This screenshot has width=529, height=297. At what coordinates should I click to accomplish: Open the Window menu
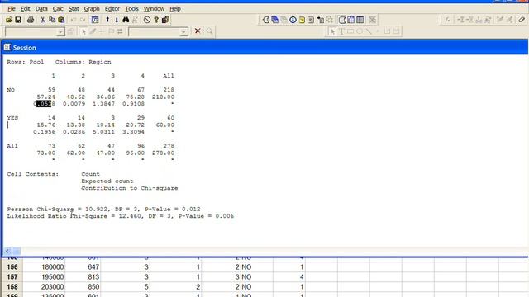click(x=155, y=9)
